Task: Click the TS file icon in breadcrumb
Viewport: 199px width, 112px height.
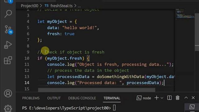Action: click(x=47, y=6)
